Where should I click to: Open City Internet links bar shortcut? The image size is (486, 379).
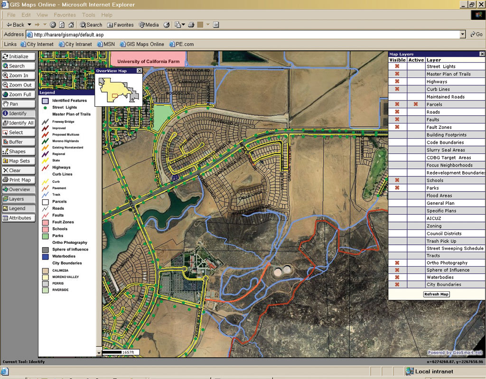click(37, 44)
